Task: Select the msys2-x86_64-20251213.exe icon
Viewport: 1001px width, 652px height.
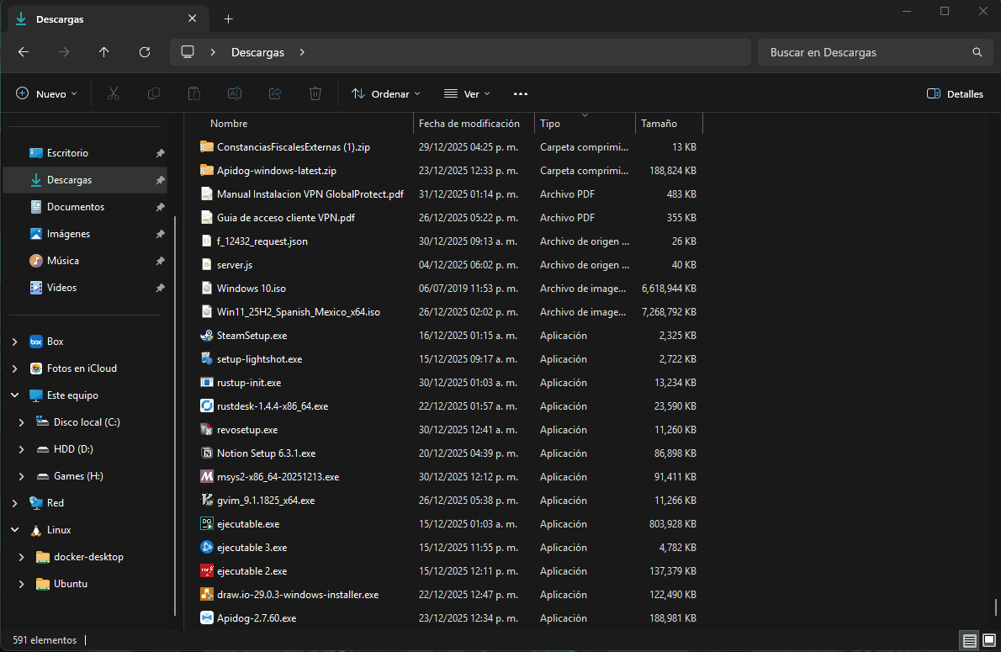Action: (206, 477)
